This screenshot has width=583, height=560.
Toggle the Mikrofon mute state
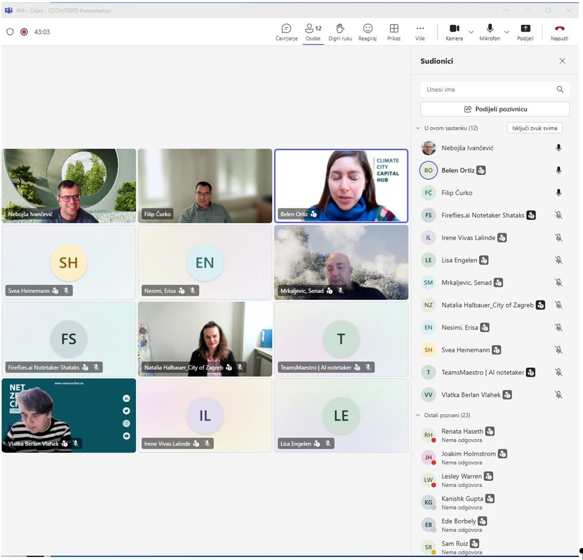pos(490,29)
